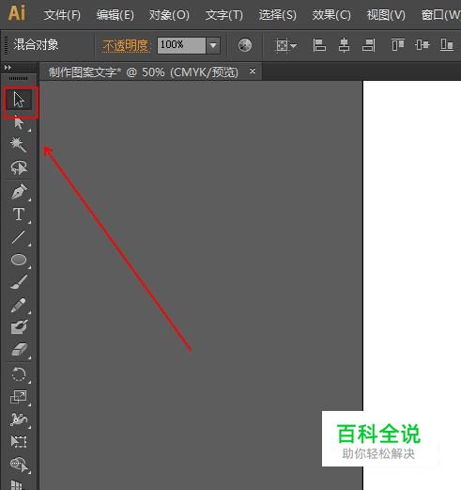This screenshot has width=461, height=490.
Task: Click vertical align top icon
Action: click(x=398, y=45)
